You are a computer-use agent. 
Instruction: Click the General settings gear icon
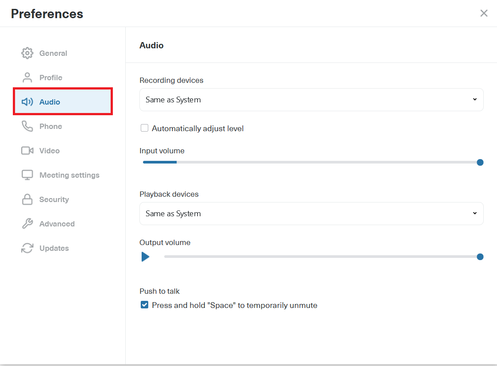tap(27, 53)
